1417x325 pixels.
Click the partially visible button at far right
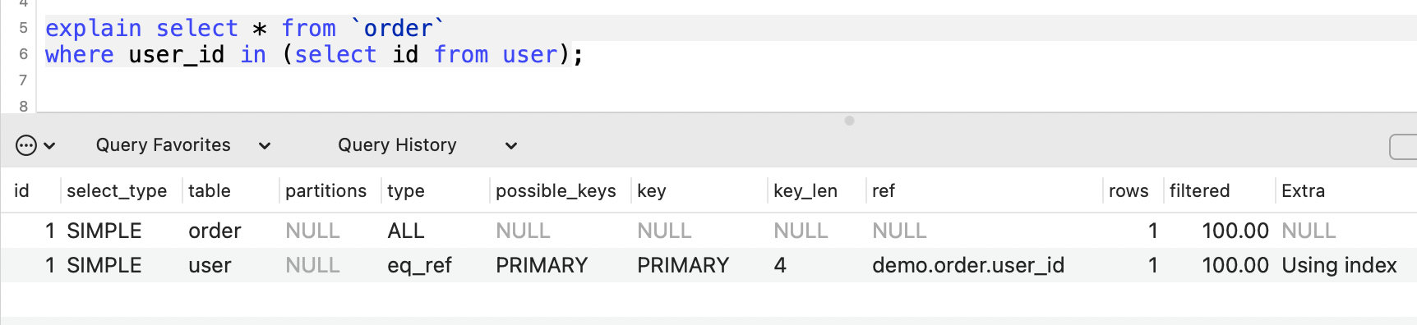tap(1403, 147)
